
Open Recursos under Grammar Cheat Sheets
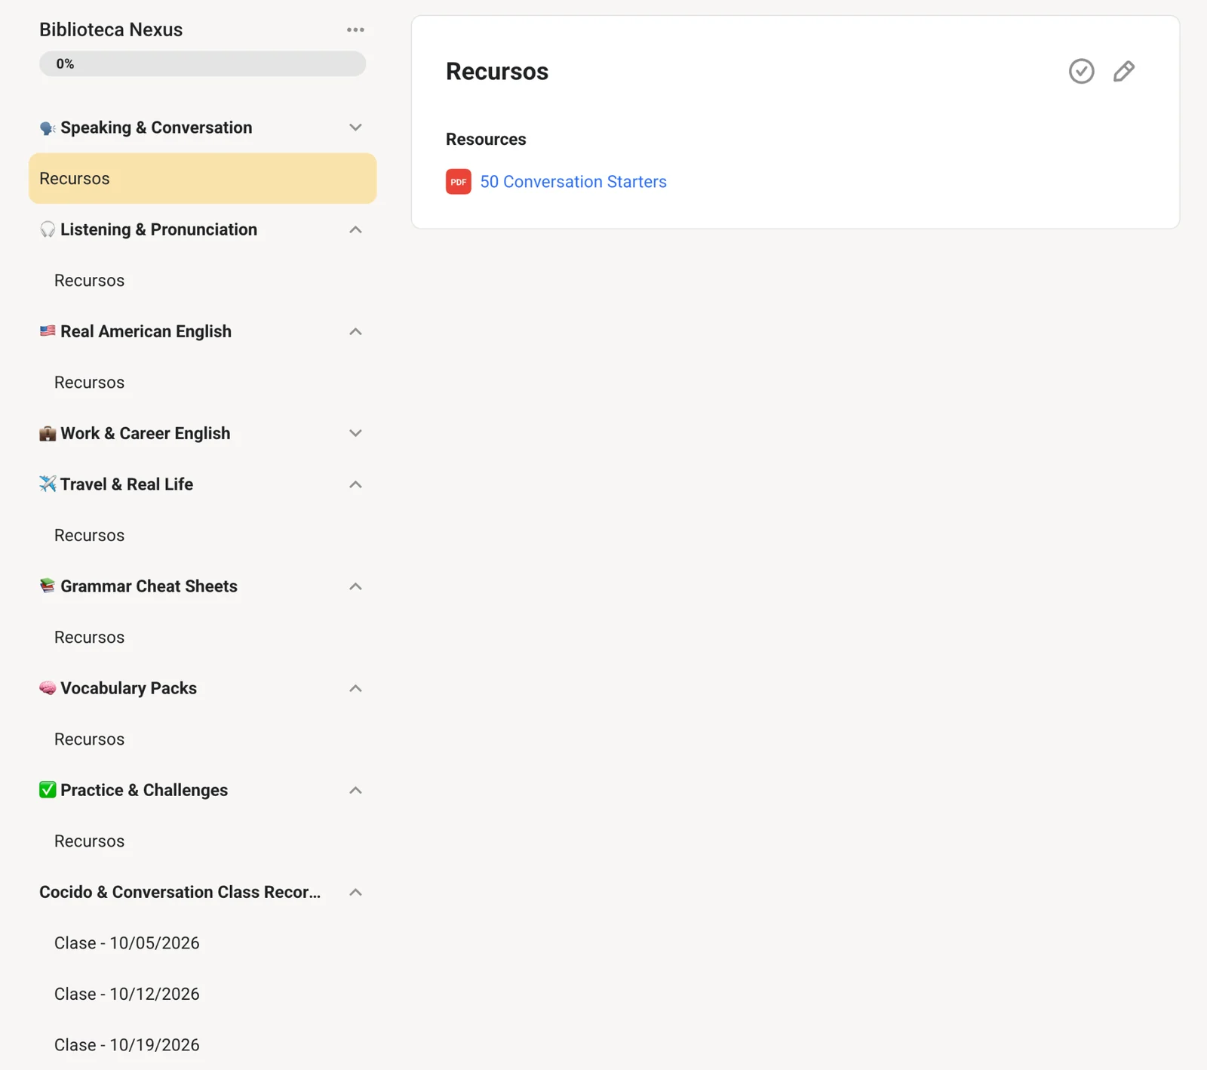89,638
